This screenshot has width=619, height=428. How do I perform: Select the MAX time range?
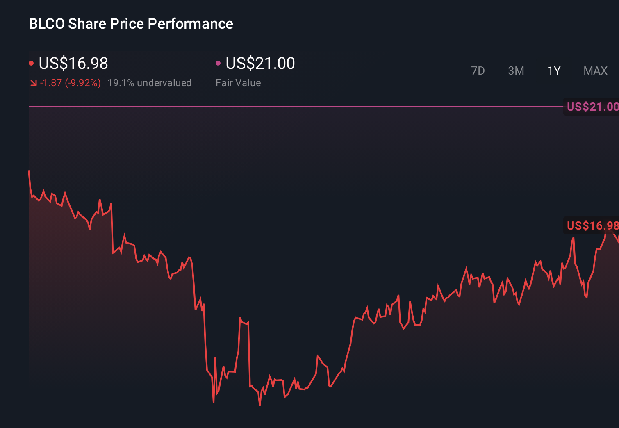click(595, 71)
